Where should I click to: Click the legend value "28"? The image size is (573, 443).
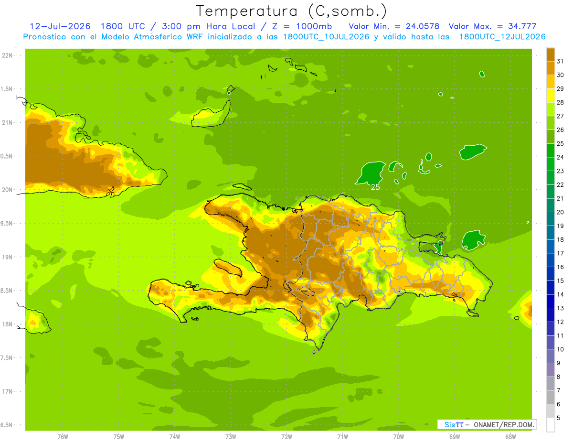point(560,102)
